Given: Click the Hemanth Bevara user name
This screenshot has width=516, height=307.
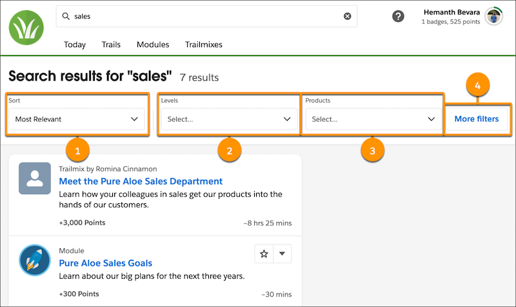Looking at the screenshot, I should 451,12.
